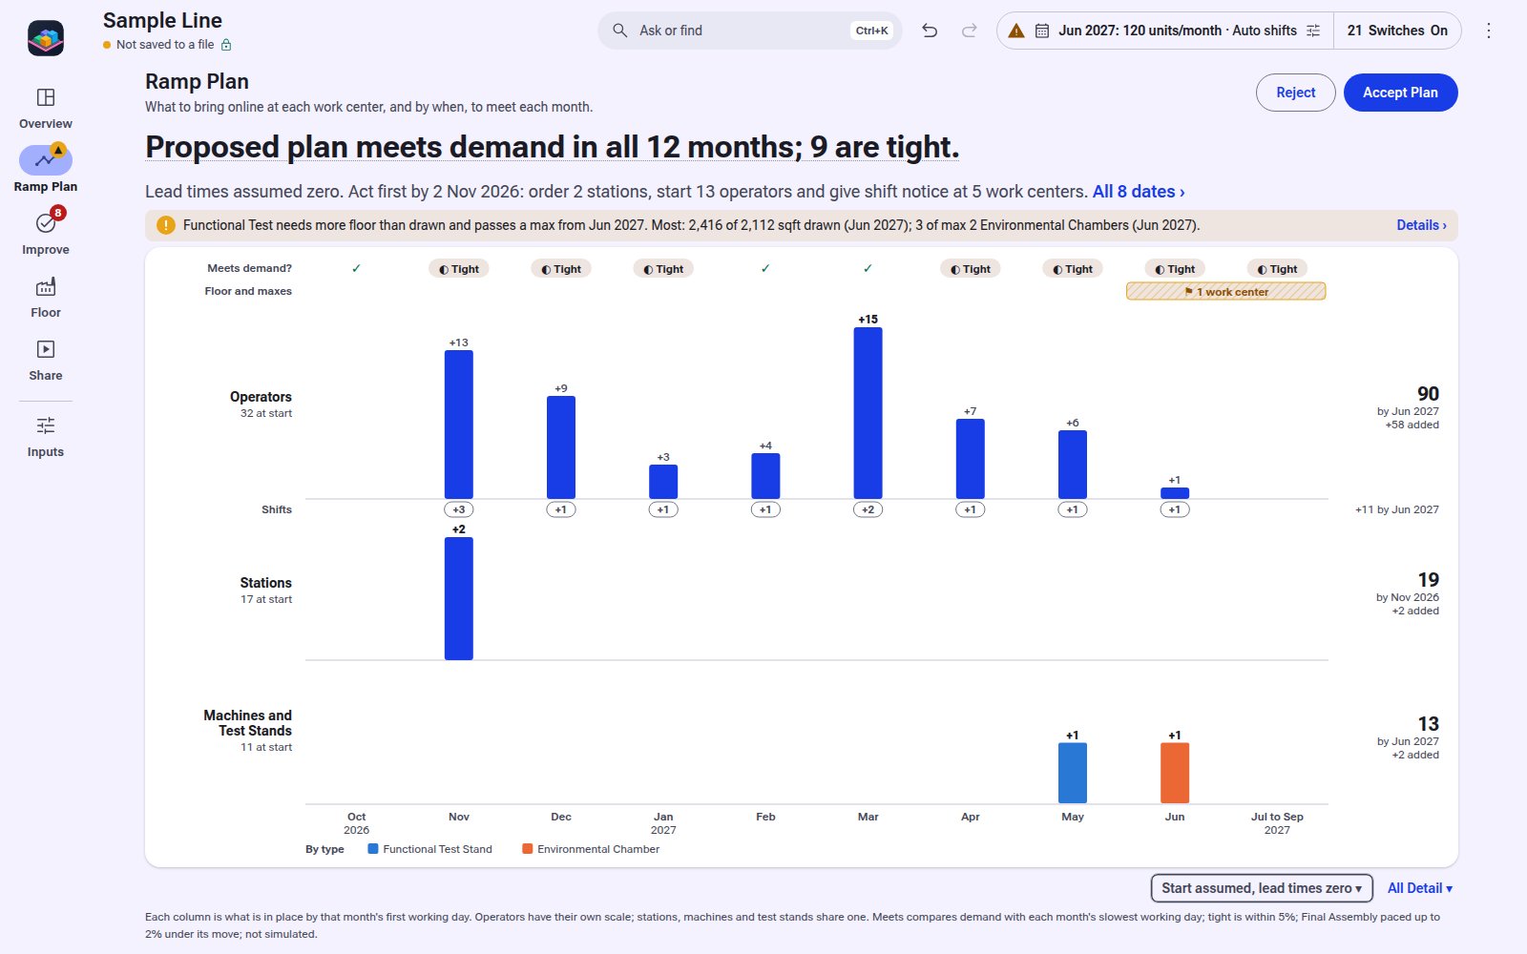The height and width of the screenshot is (954, 1527).
Task: Click Accept Plan button
Action: 1400,93
